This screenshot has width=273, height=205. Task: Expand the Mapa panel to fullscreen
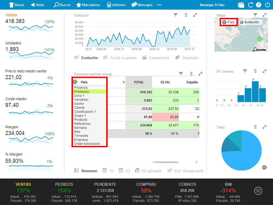coord(264,15)
